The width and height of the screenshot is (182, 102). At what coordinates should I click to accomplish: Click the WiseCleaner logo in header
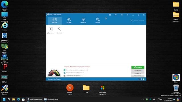[x=137, y=20]
